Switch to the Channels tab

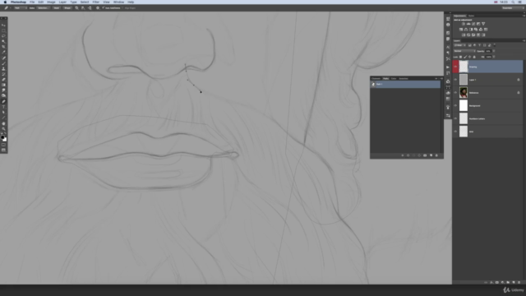(x=376, y=79)
